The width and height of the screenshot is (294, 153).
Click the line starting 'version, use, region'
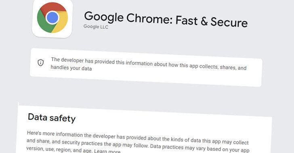coord(138,150)
